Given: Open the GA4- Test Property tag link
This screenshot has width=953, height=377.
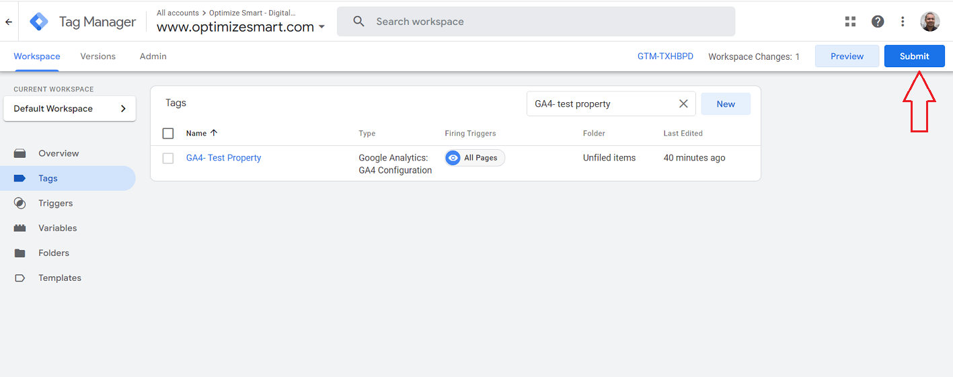Looking at the screenshot, I should 223,158.
